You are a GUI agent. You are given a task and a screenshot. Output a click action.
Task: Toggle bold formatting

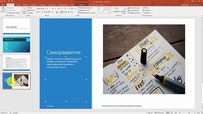pos(37,12)
